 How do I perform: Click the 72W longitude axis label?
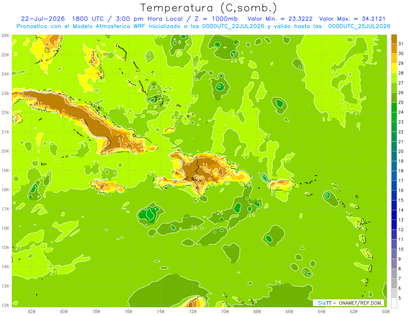click(193, 312)
